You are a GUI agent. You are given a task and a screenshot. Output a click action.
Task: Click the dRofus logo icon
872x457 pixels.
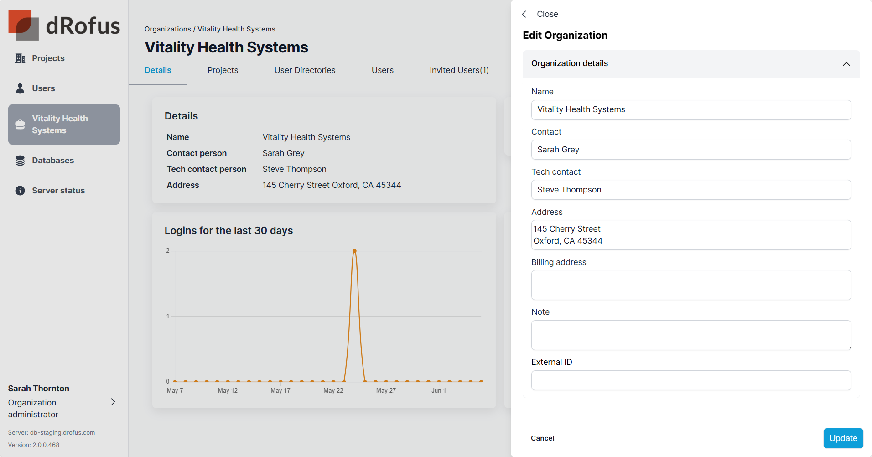point(23,26)
